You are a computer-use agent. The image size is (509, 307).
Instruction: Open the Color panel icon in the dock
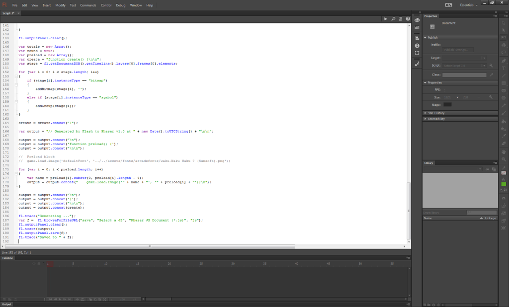pyautogui.click(x=417, y=20)
